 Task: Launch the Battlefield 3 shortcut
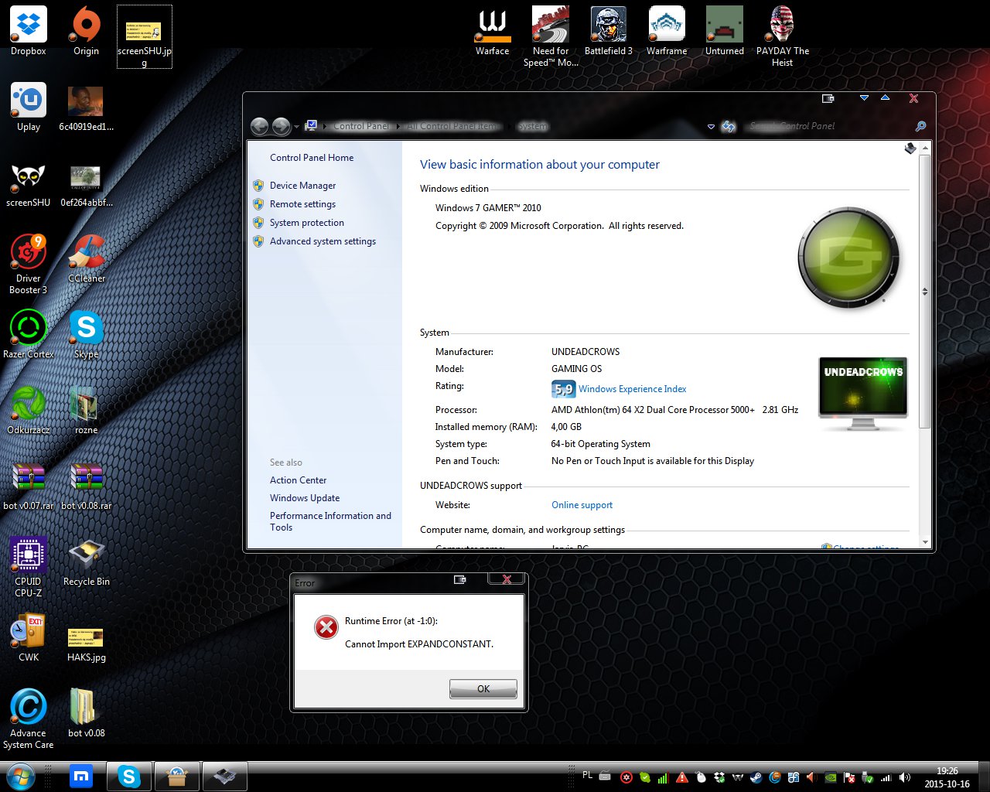pos(609,31)
